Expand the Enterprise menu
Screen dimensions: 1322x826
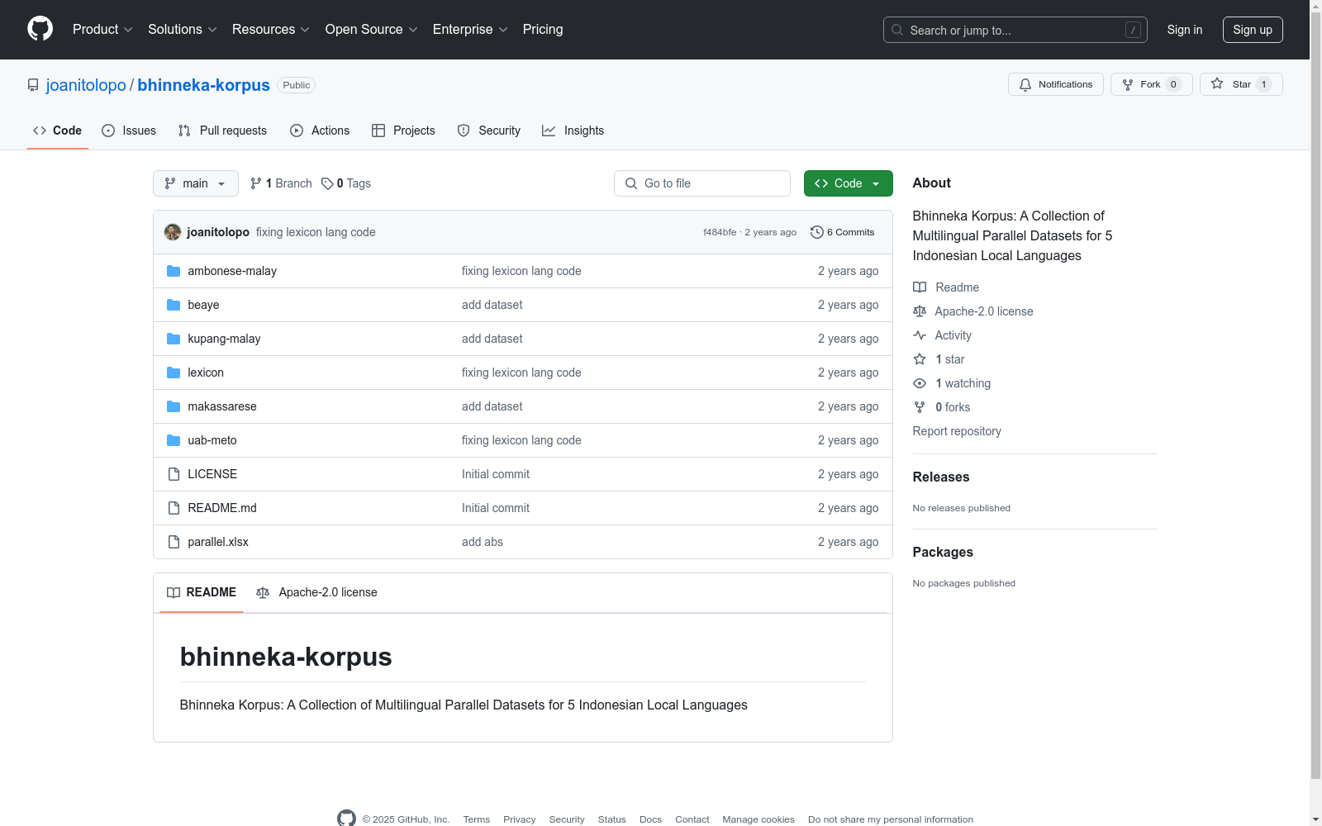pos(470,29)
